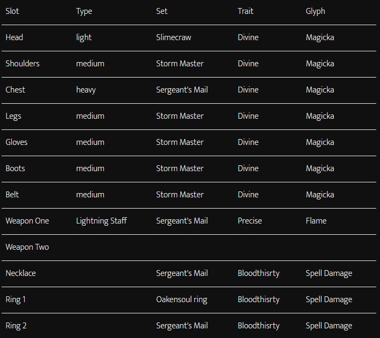Click the Glyph column header
Image resolution: width=380 pixels, height=338 pixels.
pos(315,11)
